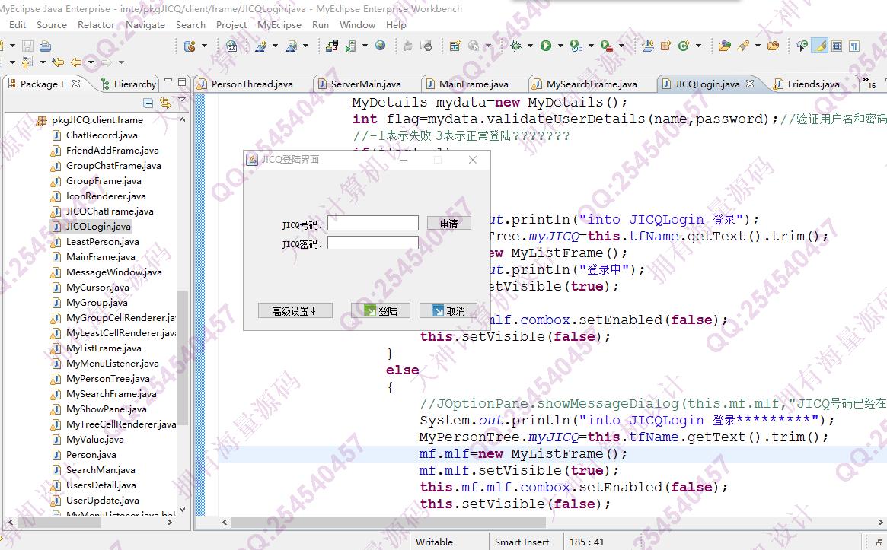The height and width of the screenshot is (550, 887).
Task: Click the Run server icon in toolbar
Action: tap(351, 46)
